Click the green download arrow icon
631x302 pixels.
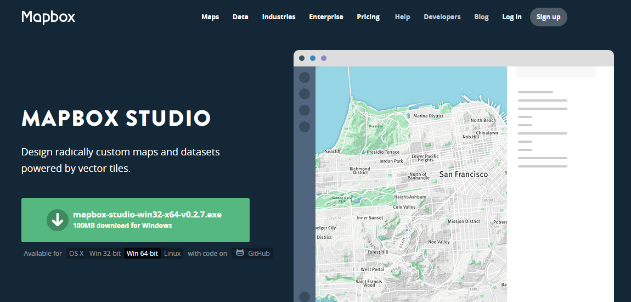tap(58, 220)
